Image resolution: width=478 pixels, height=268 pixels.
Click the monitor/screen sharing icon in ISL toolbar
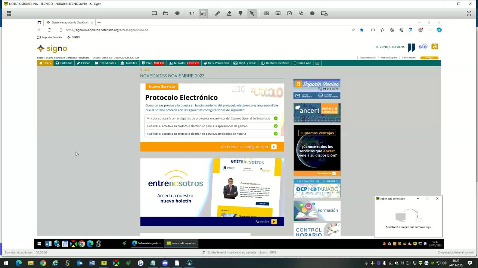click(154, 13)
